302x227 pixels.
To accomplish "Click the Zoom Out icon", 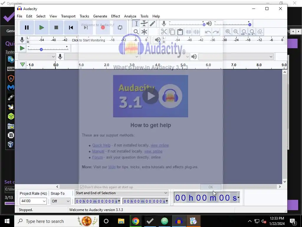I will (236, 32).
